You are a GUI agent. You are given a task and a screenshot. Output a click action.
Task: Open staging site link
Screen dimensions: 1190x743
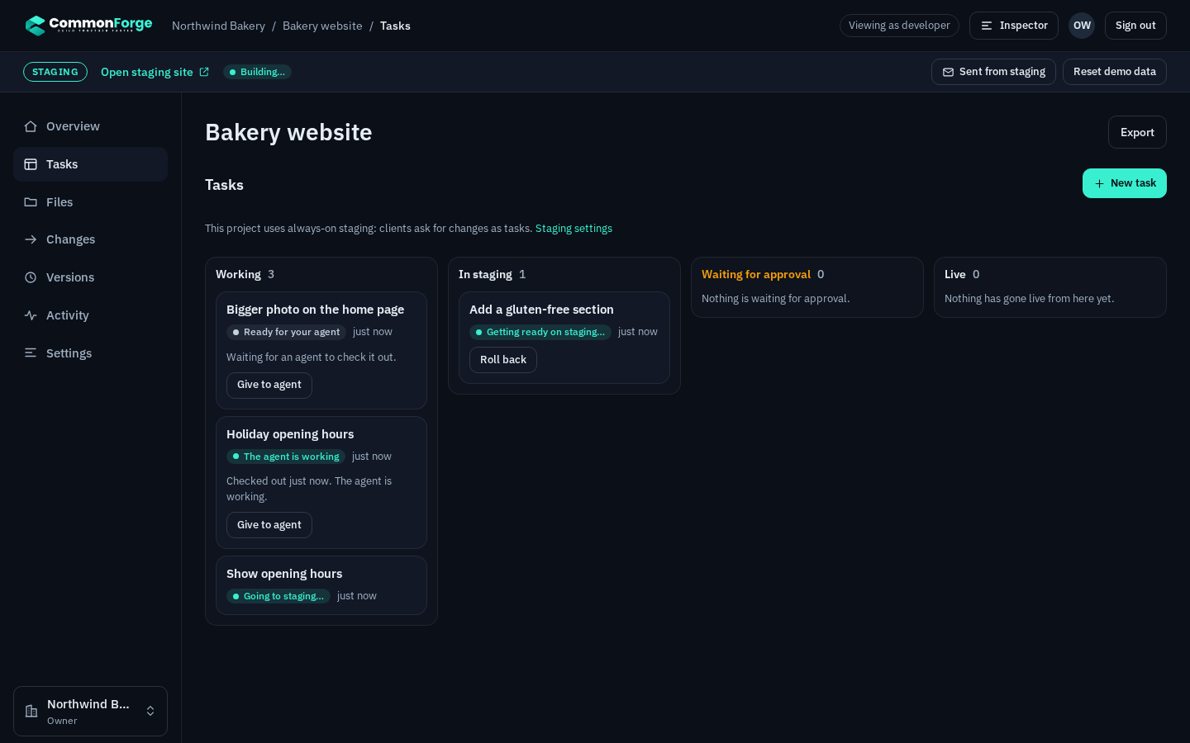pyautogui.click(x=155, y=72)
